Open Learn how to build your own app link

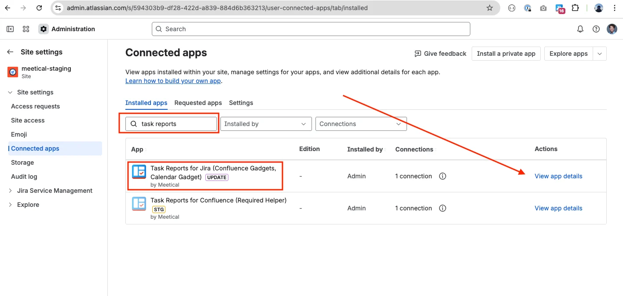pos(173,81)
